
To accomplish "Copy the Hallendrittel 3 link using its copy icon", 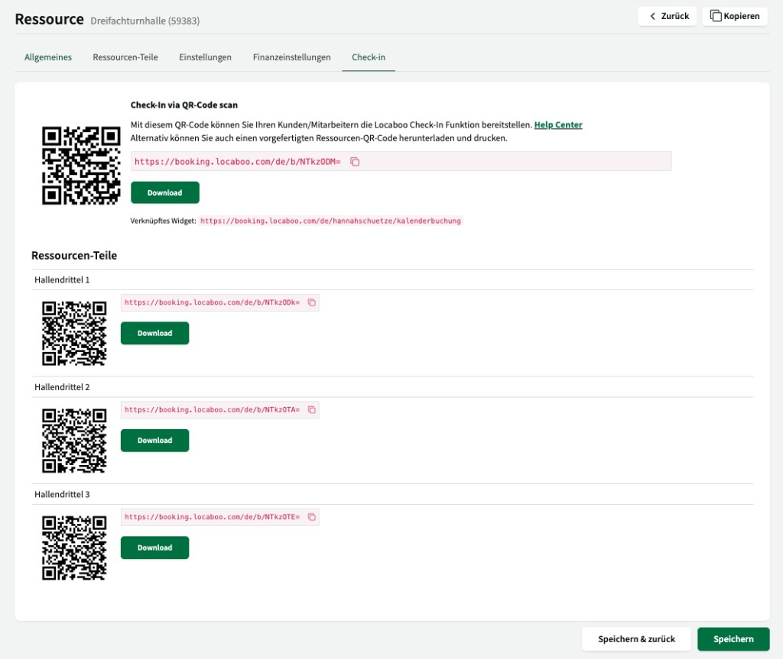I will tap(310, 517).
